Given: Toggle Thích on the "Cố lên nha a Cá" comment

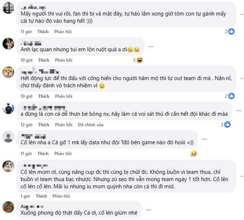Looking at the screenshot, I should pos(43,153).
